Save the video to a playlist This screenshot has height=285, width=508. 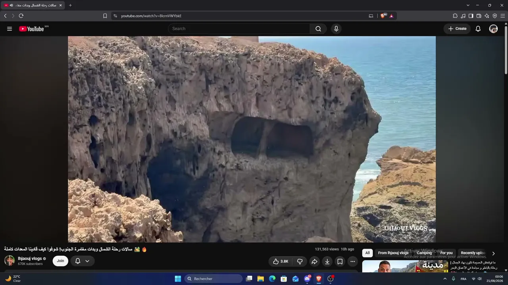[x=340, y=261]
